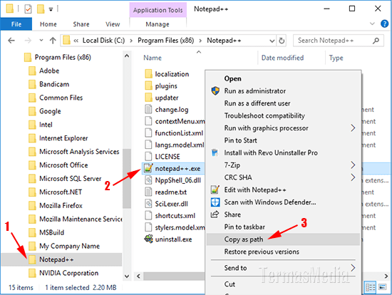This screenshot has height=295, width=392.
Task: Click Program Files (x86) breadcrumb
Action: click(166, 41)
